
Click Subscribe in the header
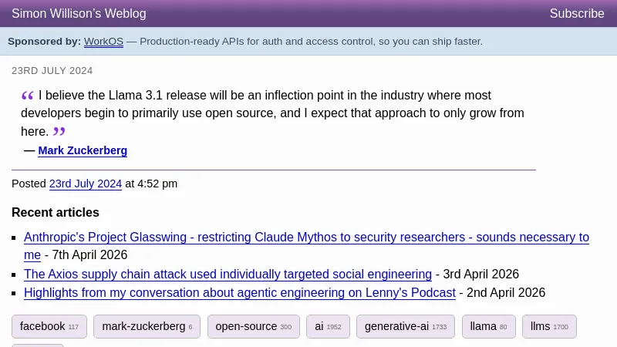pyautogui.click(x=576, y=14)
